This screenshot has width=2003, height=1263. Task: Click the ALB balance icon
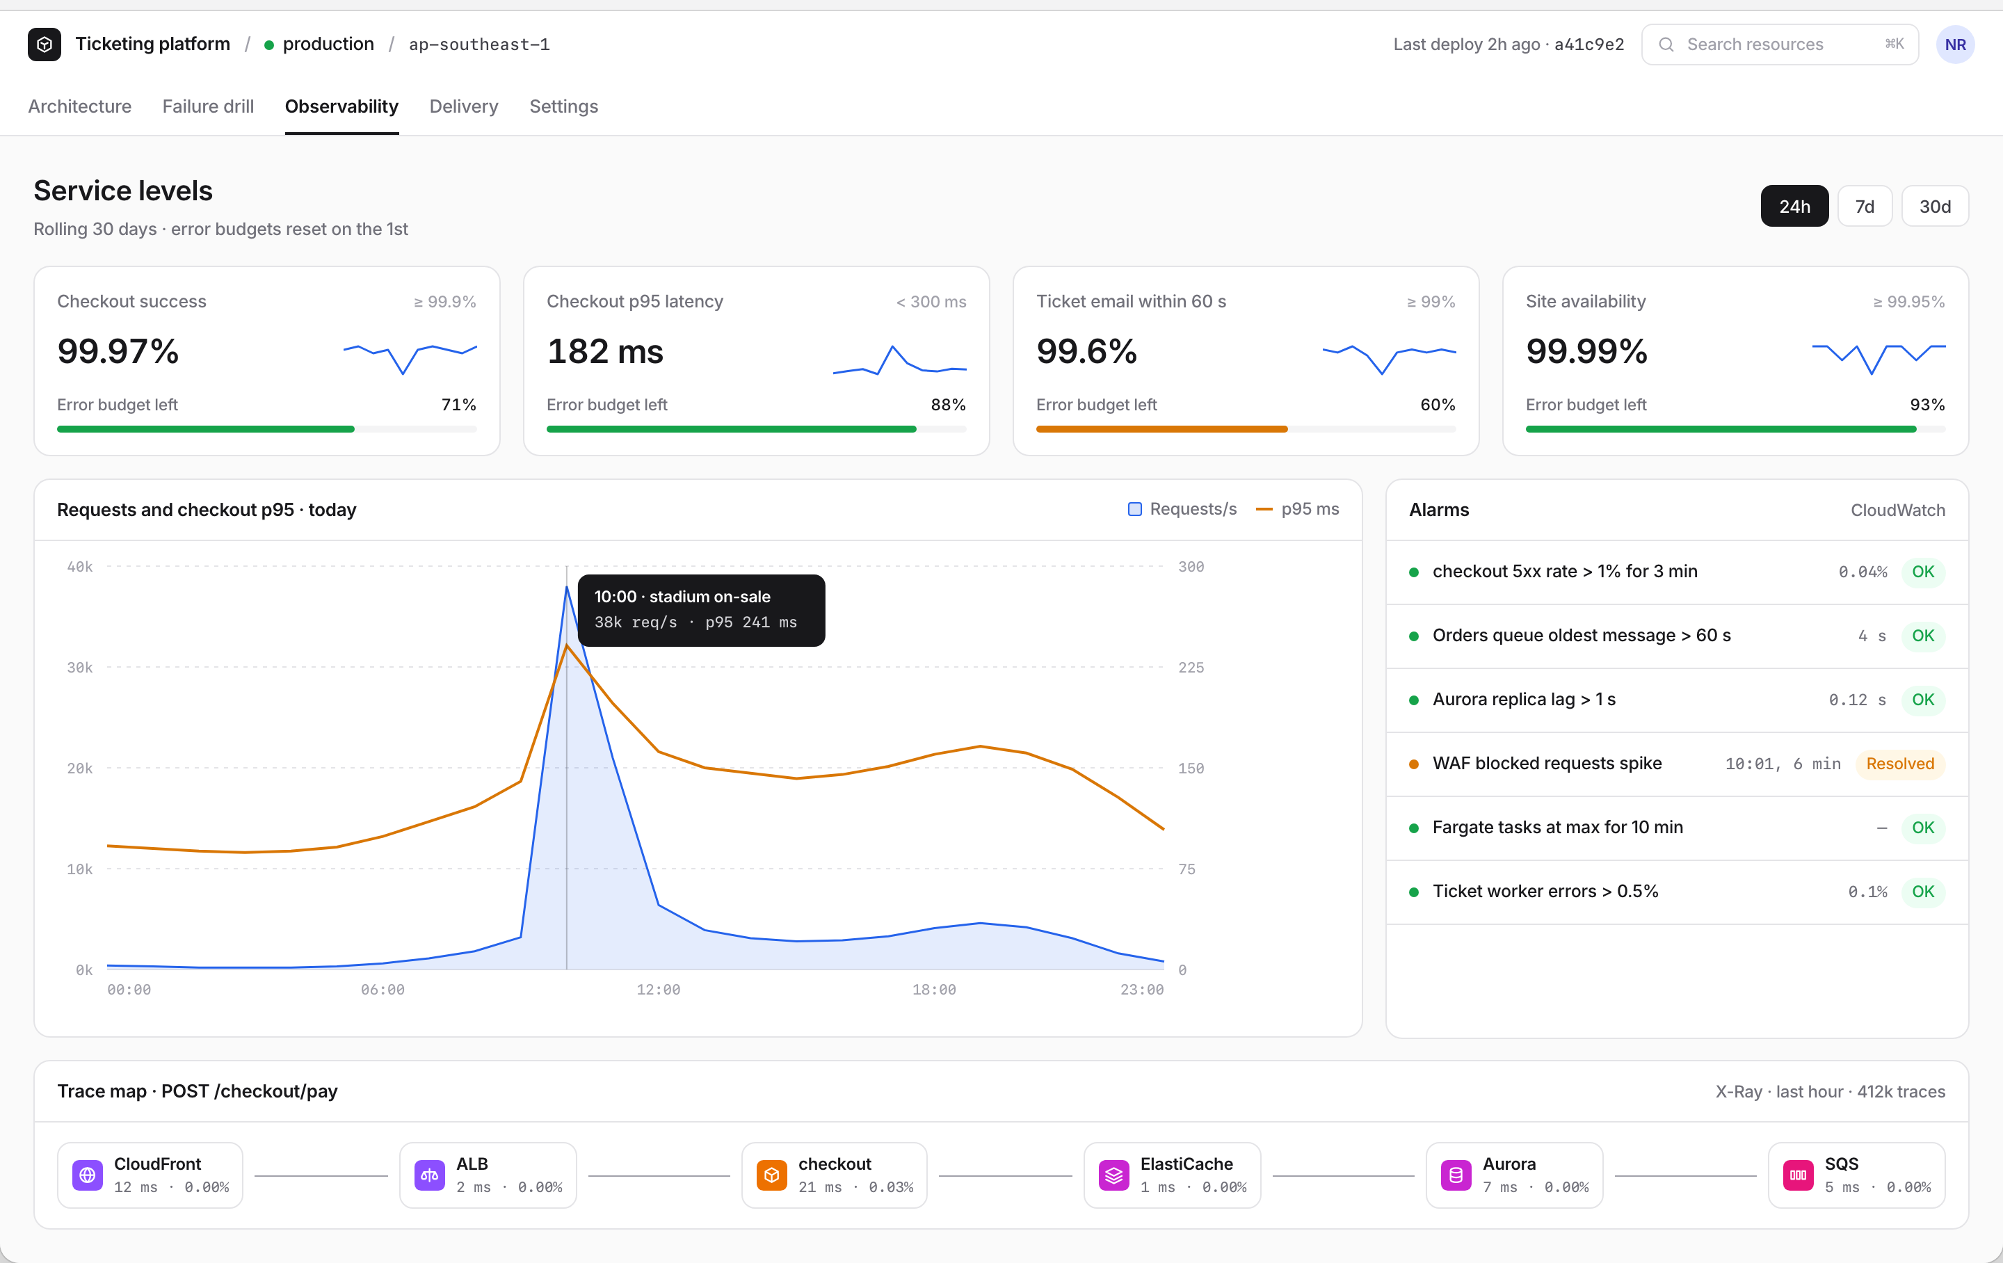(x=429, y=1175)
